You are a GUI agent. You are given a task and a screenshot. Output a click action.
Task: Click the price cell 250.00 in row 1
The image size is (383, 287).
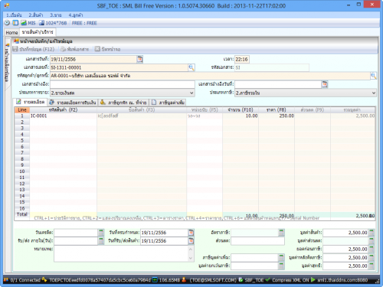coord(277,116)
